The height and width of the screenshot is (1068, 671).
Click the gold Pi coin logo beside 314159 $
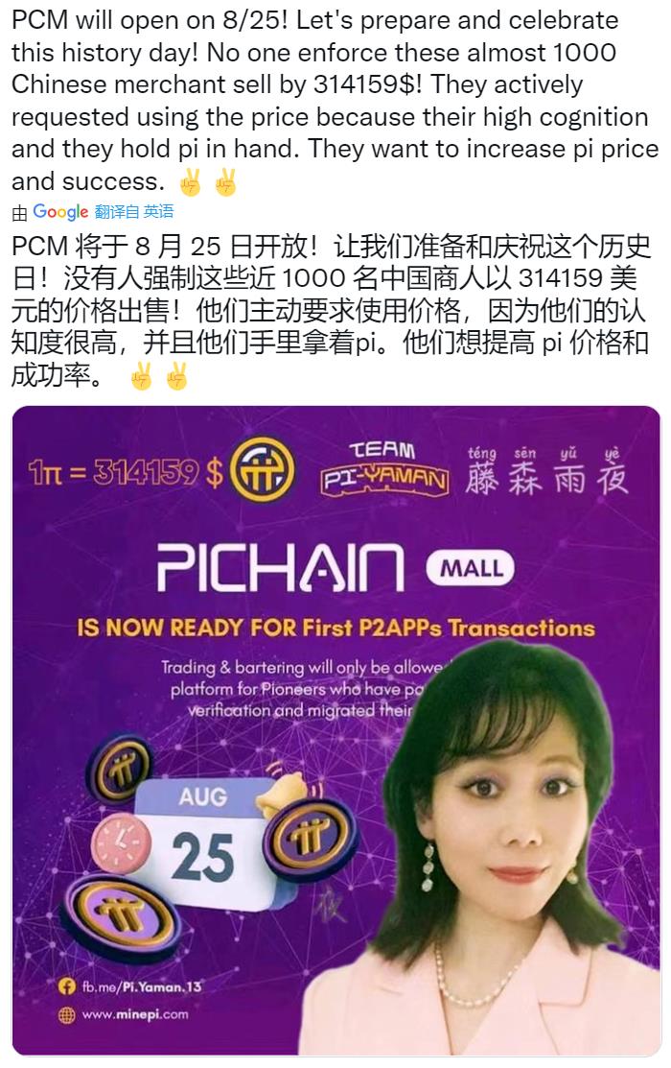262,470
